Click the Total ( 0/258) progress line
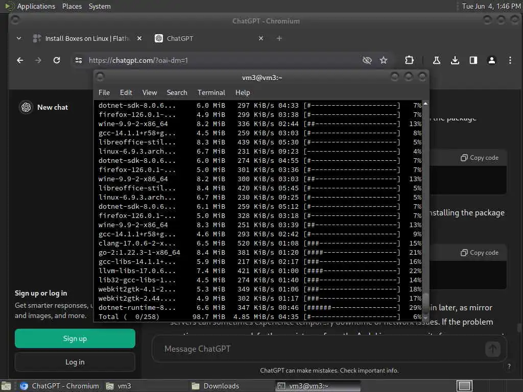 click(260, 316)
